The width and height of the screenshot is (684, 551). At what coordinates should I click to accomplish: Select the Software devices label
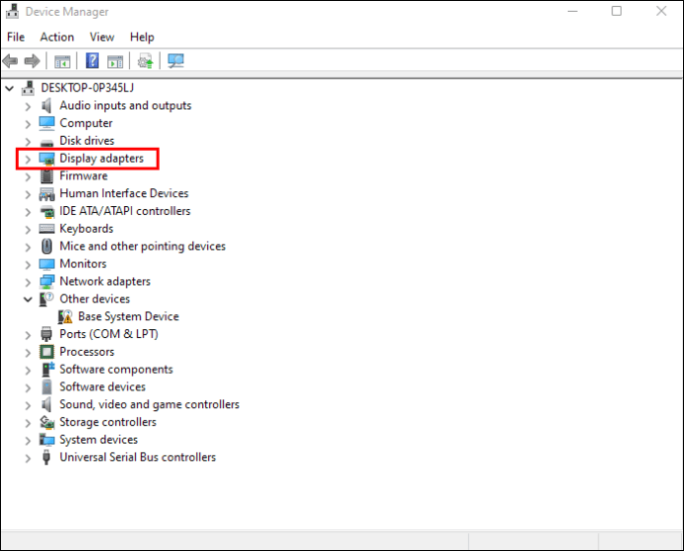coord(102,386)
